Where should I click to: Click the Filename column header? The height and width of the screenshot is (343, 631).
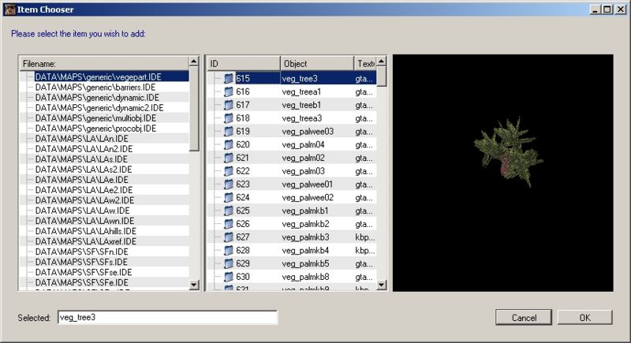[103, 63]
